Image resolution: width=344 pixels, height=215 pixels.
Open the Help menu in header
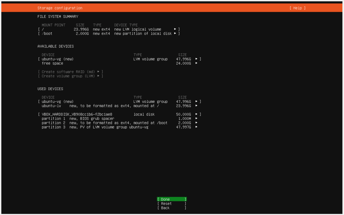[x=297, y=8]
